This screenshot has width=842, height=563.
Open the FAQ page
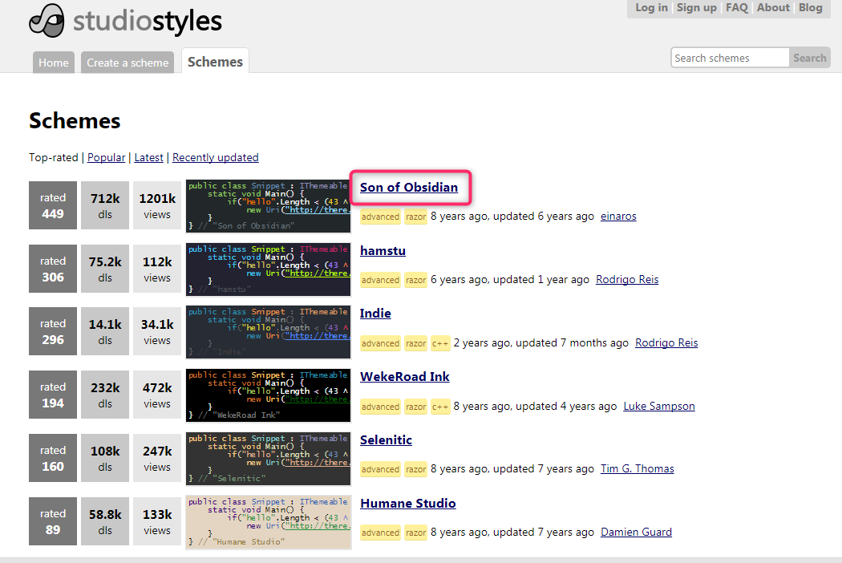click(x=736, y=8)
